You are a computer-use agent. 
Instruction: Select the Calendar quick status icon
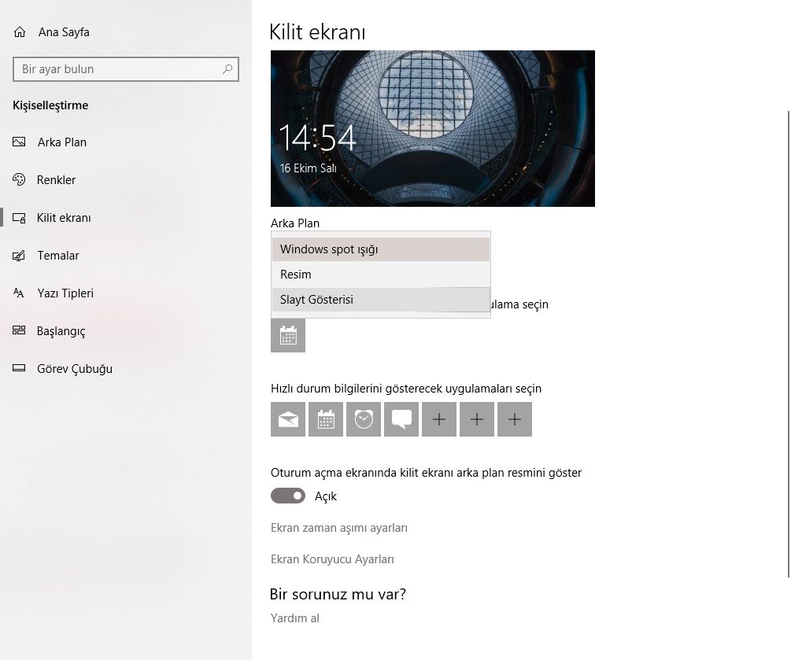tap(325, 418)
